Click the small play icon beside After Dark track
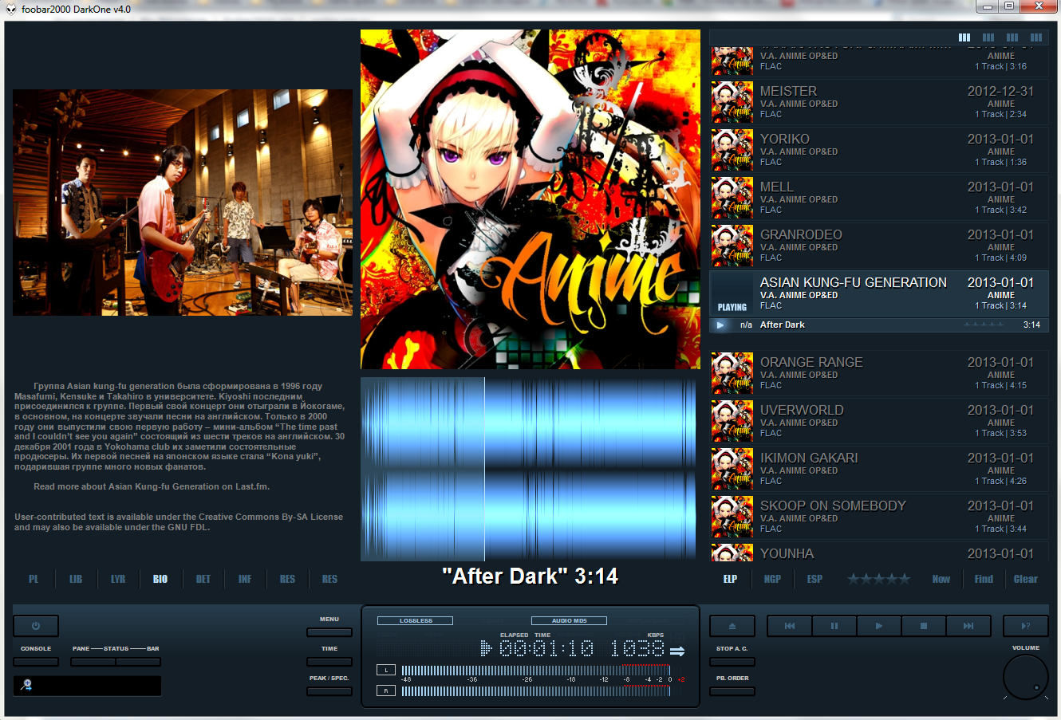This screenshot has height=720, width=1061. tap(720, 325)
